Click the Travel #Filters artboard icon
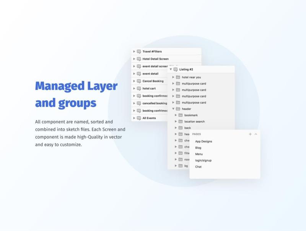This screenshot has height=231, width=306. pyautogui.click(x=139, y=52)
